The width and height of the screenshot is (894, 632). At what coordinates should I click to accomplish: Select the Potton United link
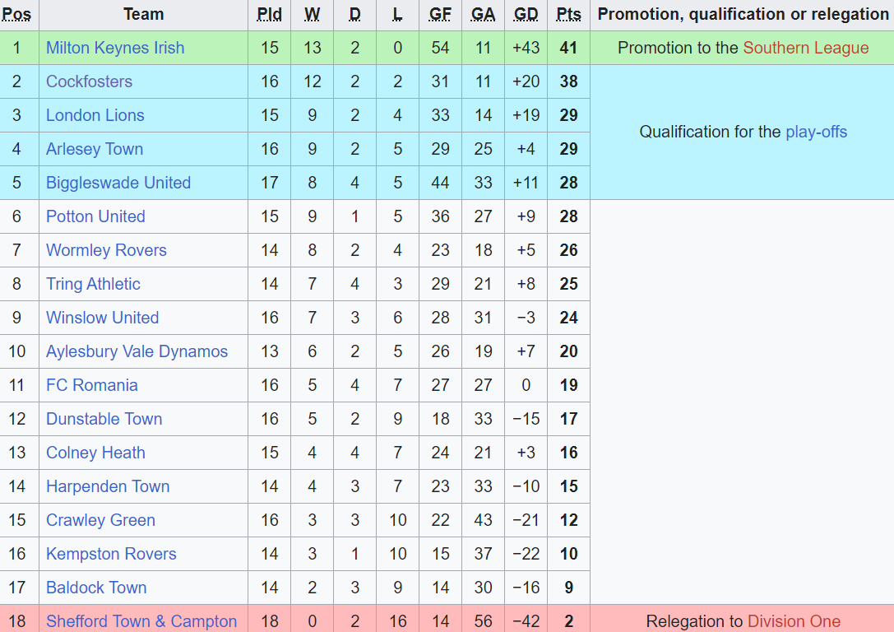95,216
